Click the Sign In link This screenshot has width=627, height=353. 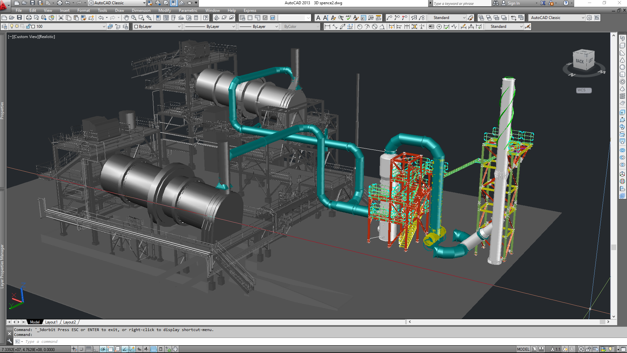(x=513, y=3)
